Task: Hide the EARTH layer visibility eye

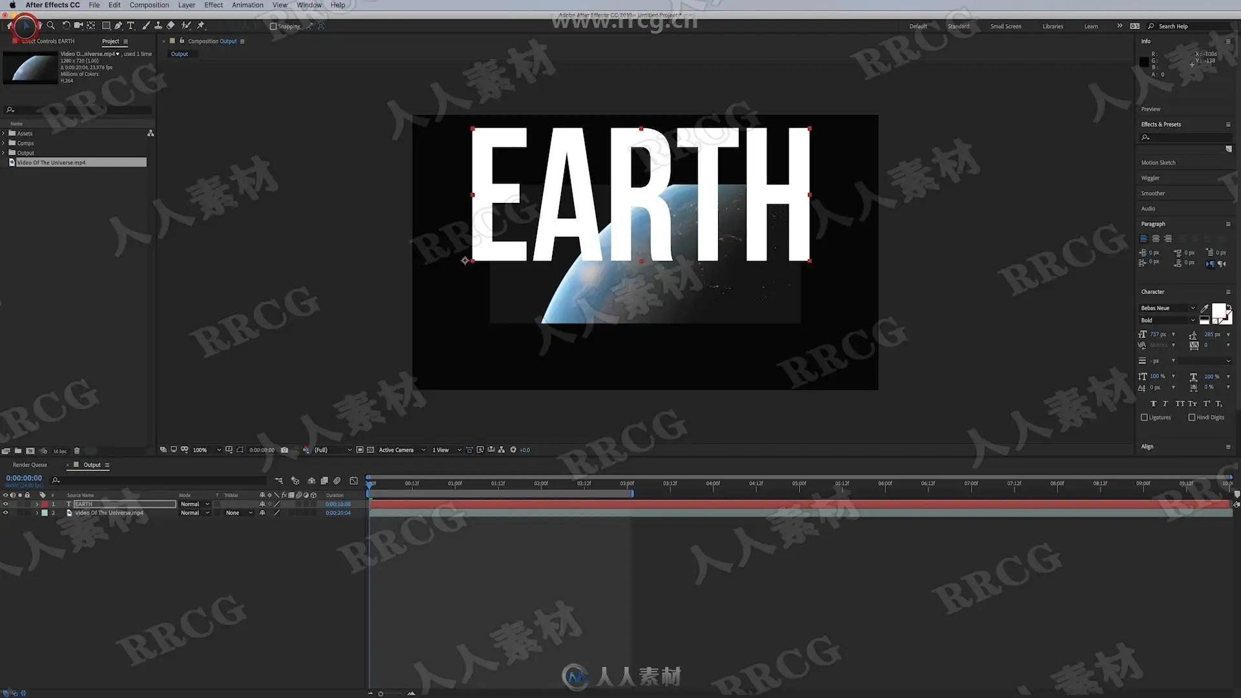Action: click(6, 504)
